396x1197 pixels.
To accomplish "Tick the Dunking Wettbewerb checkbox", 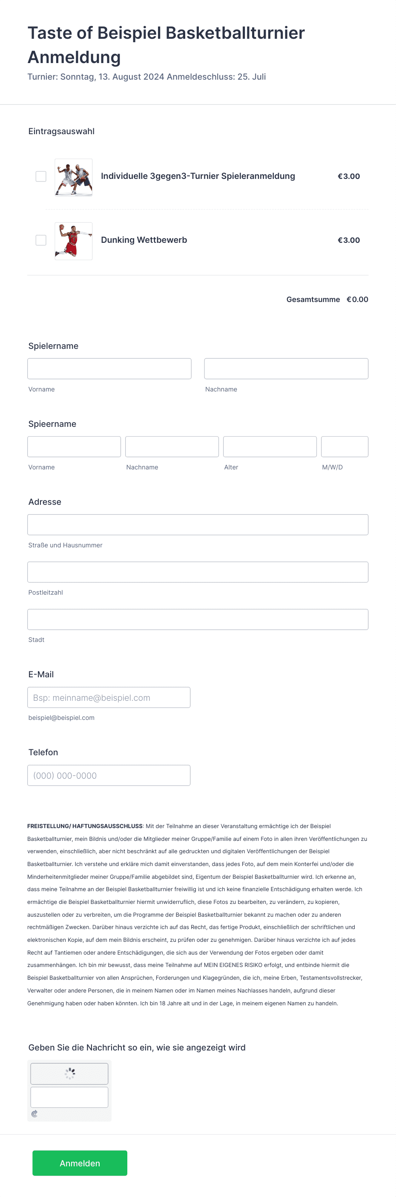I will [41, 240].
